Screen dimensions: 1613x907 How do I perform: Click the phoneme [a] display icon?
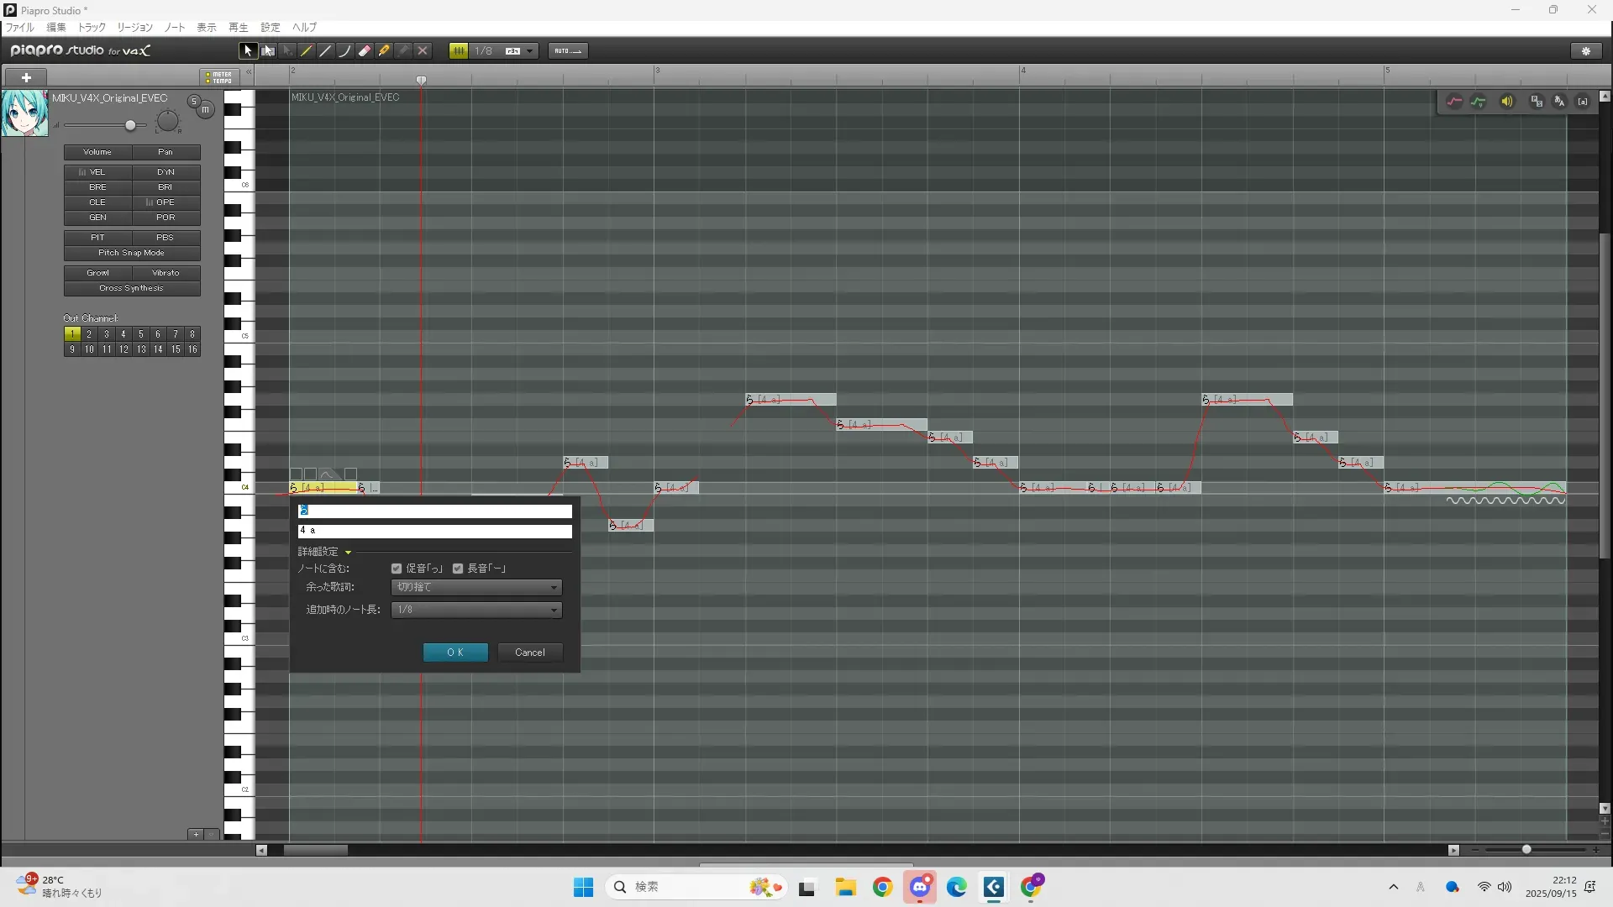[x=1583, y=102]
